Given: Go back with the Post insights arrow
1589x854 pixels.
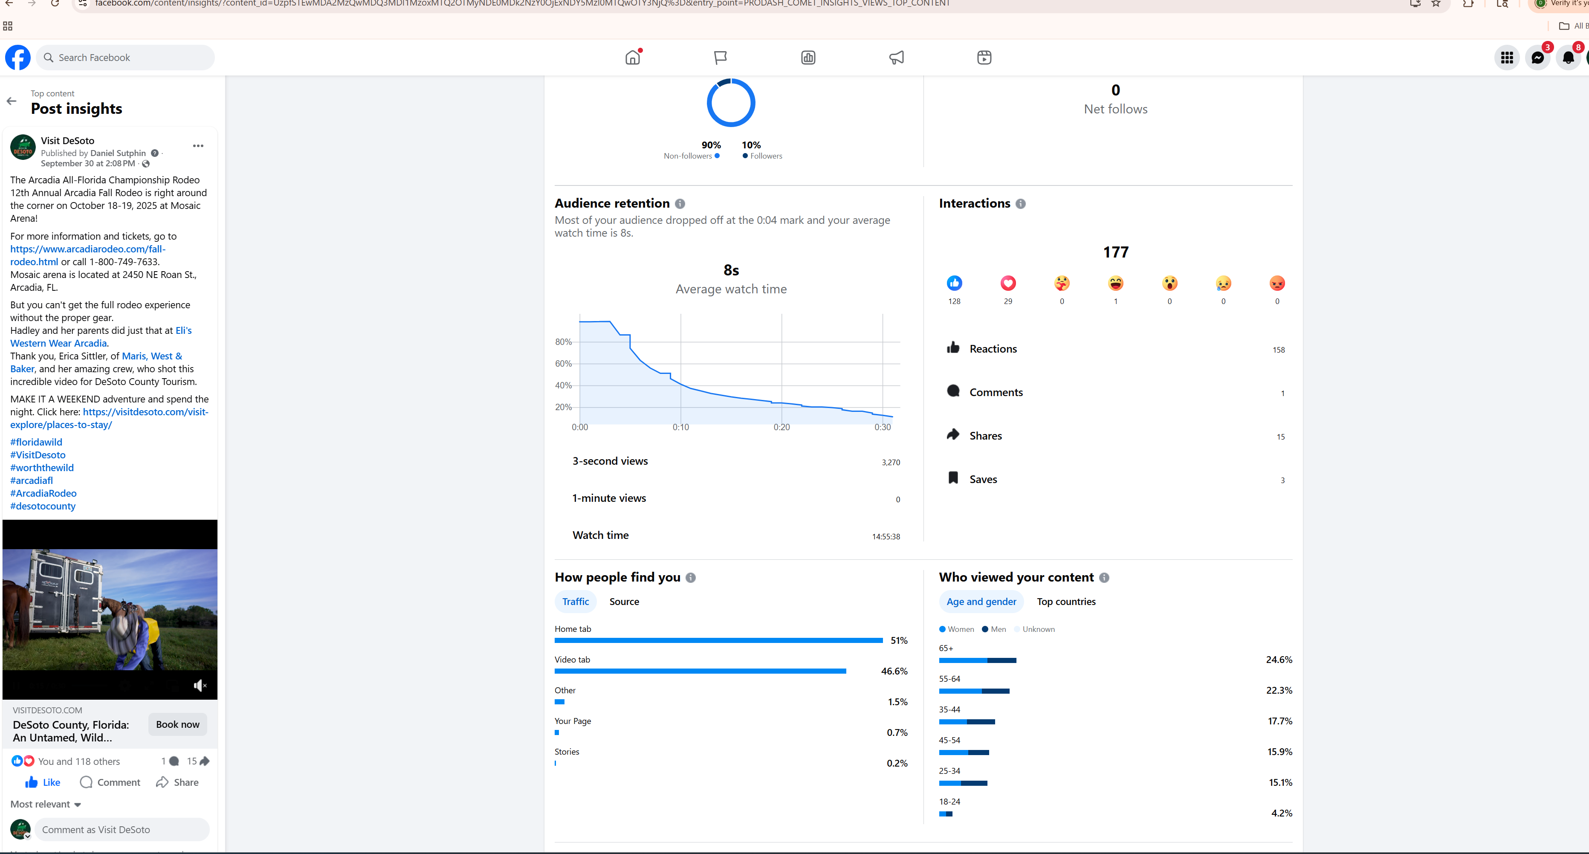Looking at the screenshot, I should [12, 101].
